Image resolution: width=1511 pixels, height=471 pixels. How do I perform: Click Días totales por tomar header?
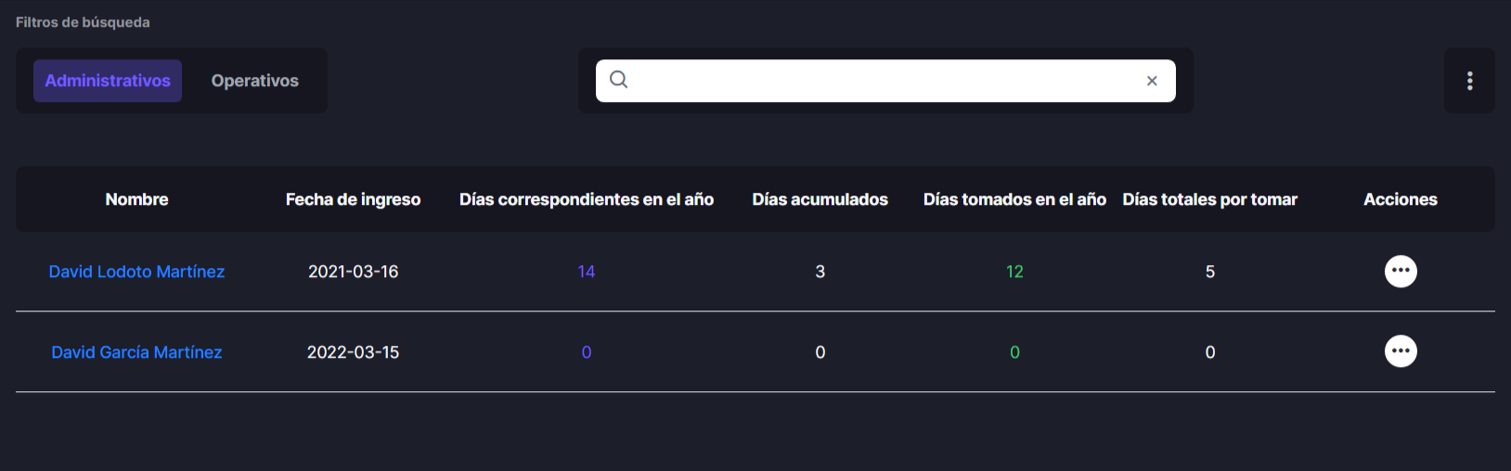pyautogui.click(x=1209, y=199)
